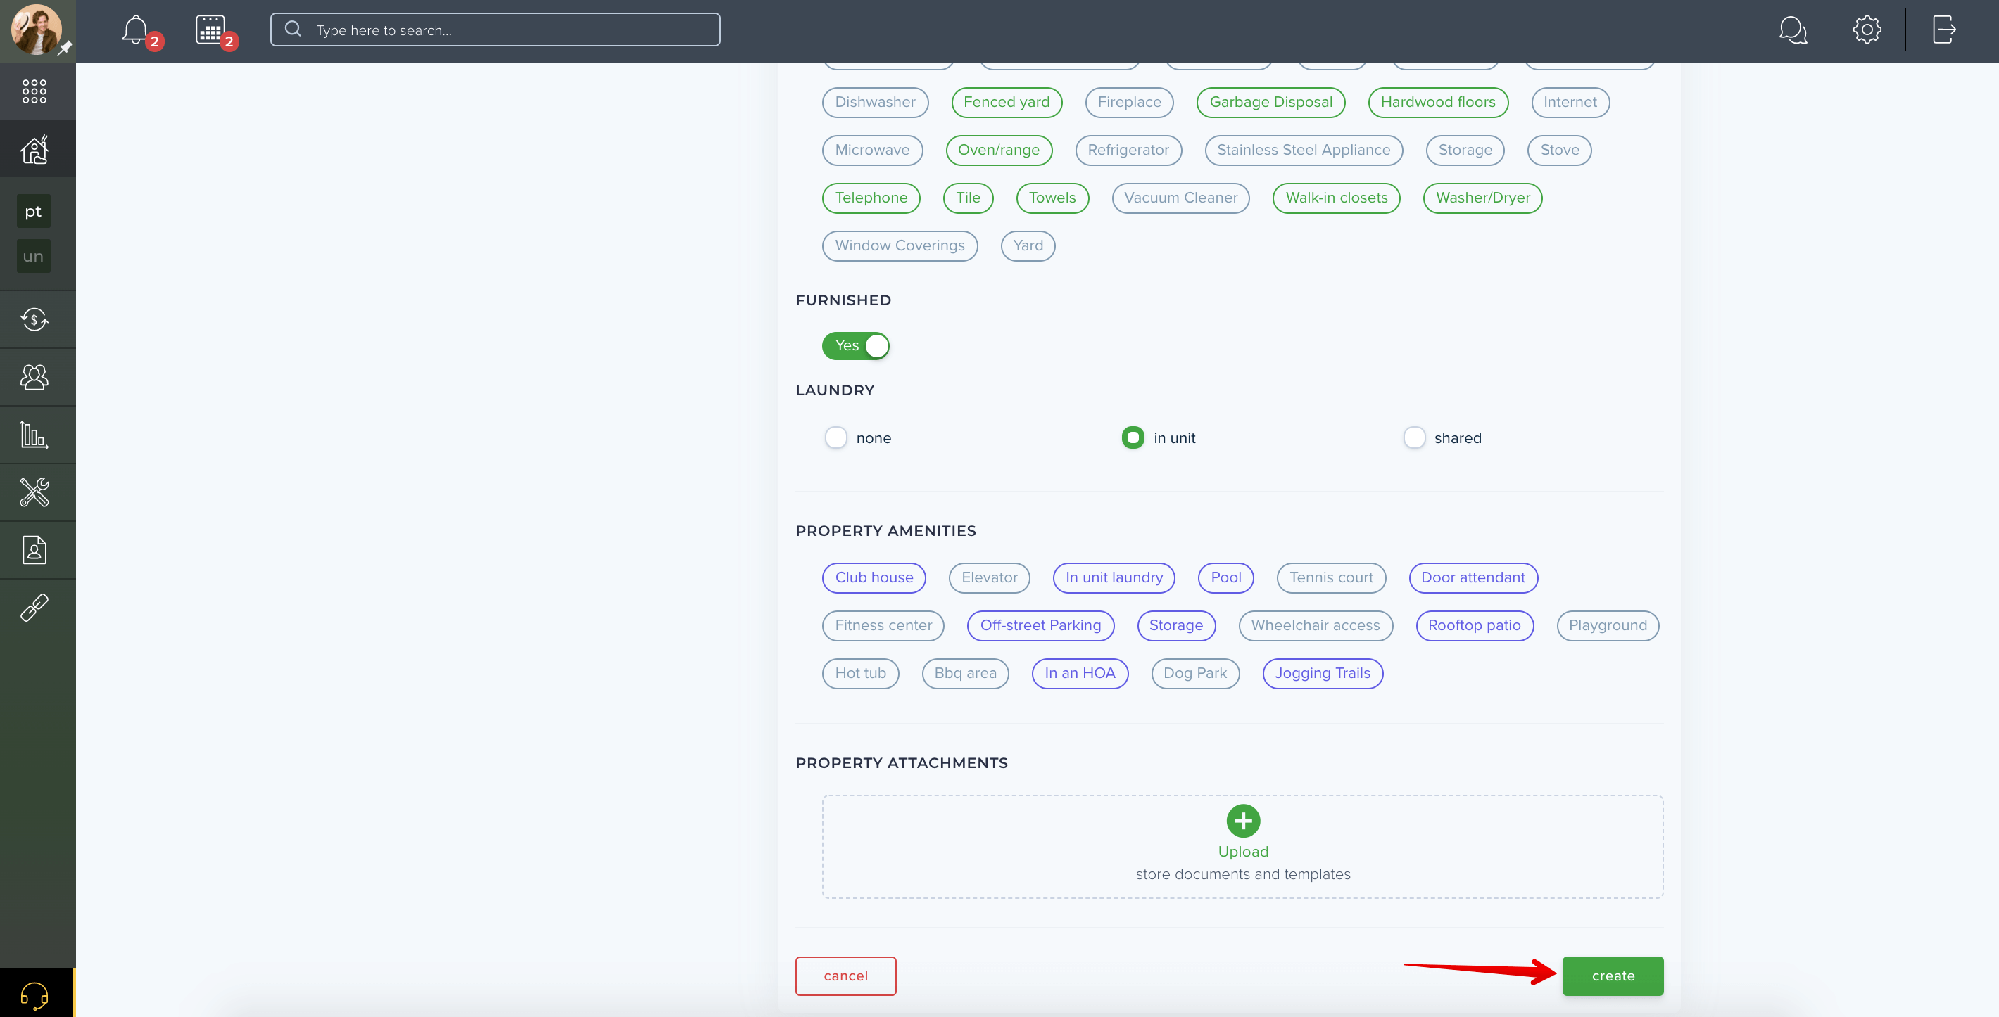Toggle the Garbage Disposal chip

(1270, 102)
